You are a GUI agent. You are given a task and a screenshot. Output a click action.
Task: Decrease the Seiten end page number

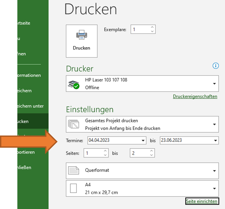click(151, 155)
